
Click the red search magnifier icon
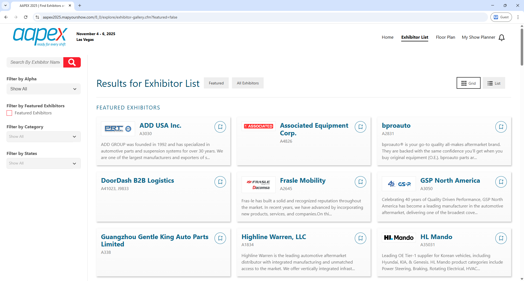point(72,62)
